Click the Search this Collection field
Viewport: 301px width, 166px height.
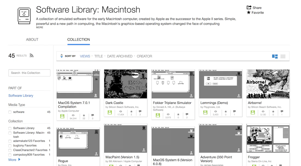click(x=29, y=73)
